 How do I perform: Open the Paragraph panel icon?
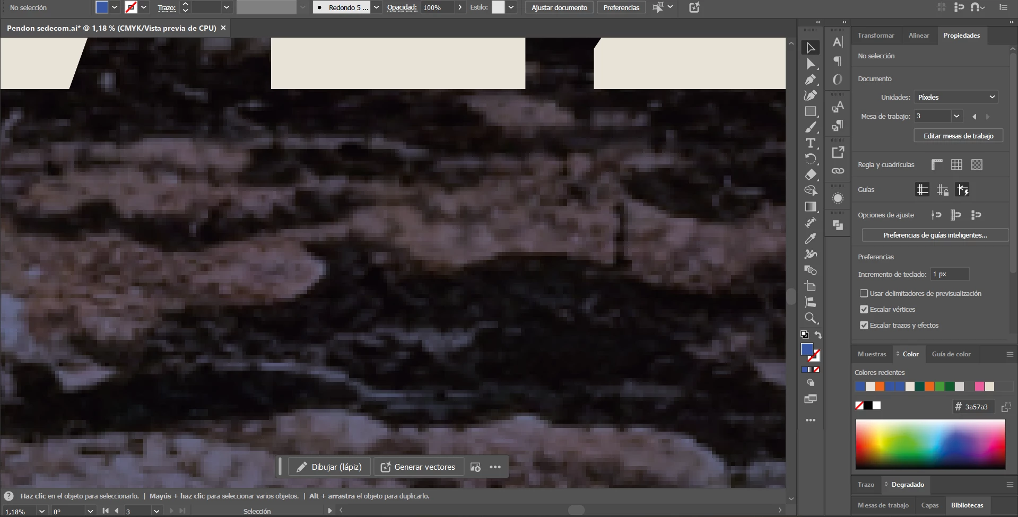pos(838,61)
